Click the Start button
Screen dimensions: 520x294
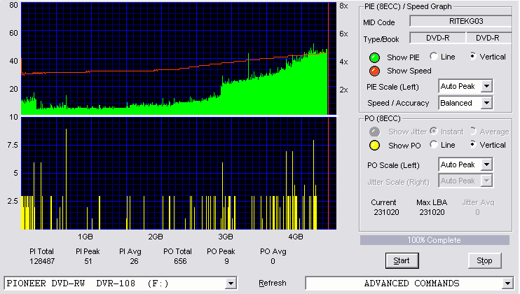402,261
